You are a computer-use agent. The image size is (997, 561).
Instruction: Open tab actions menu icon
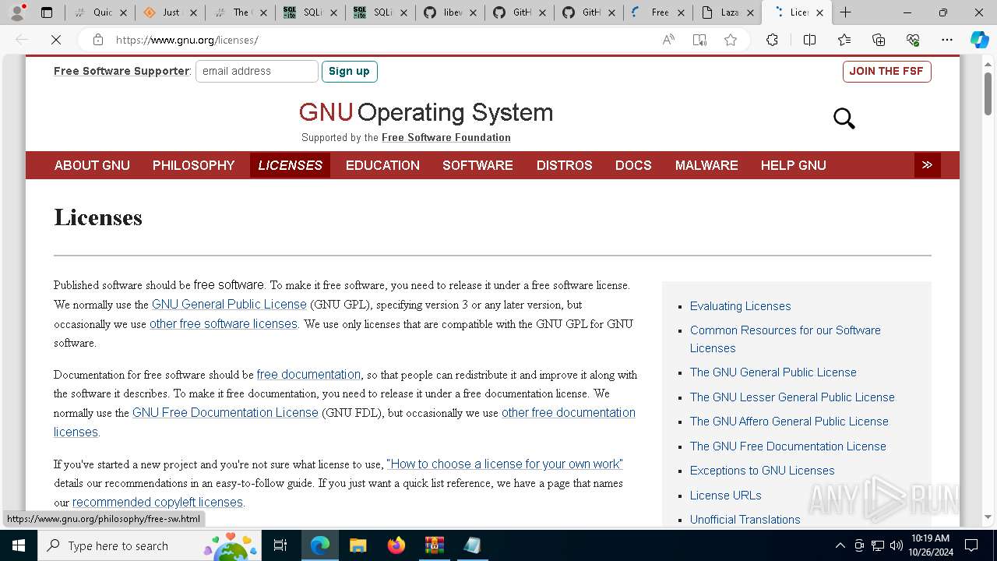coord(47,12)
